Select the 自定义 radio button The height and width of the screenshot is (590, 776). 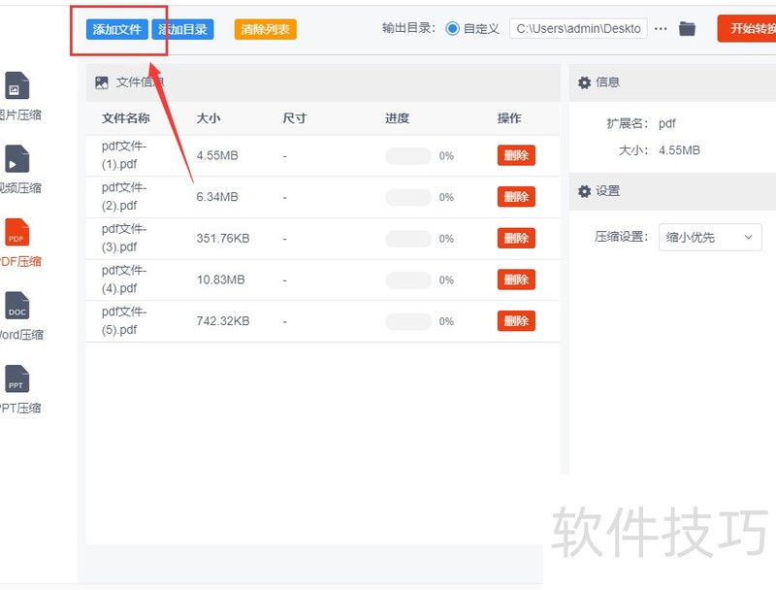453,29
